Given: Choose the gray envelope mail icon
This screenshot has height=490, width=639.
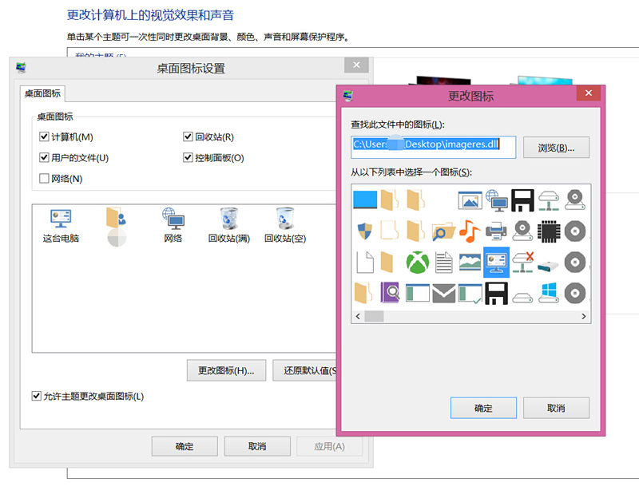Looking at the screenshot, I should pyautogui.click(x=443, y=293).
